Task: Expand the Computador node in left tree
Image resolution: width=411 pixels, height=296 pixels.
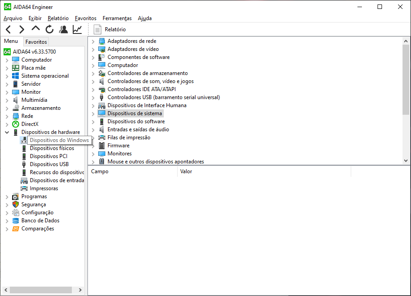Action: point(7,60)
